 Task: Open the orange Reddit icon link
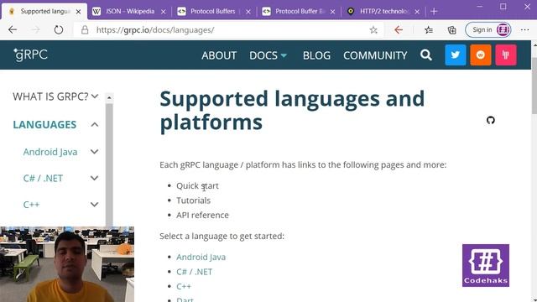(481, 55)
